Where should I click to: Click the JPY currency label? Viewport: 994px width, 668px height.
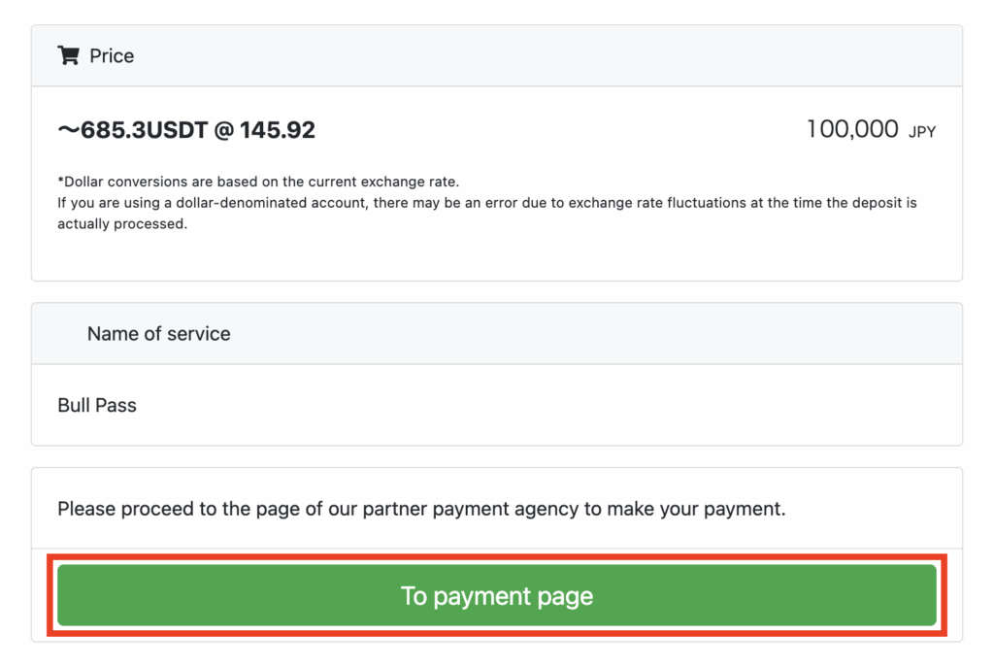point(922,132)
